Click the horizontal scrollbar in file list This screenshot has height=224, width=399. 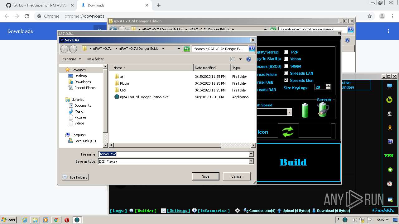point(167,145)
